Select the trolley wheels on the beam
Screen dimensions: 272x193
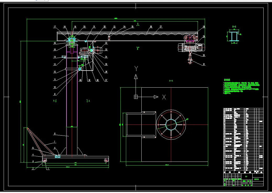pos(190,38)
